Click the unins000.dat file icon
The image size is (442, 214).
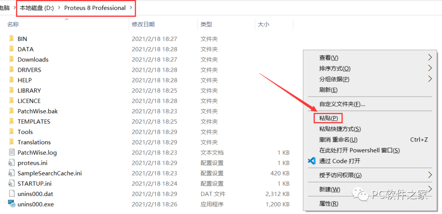coord(11,194)
